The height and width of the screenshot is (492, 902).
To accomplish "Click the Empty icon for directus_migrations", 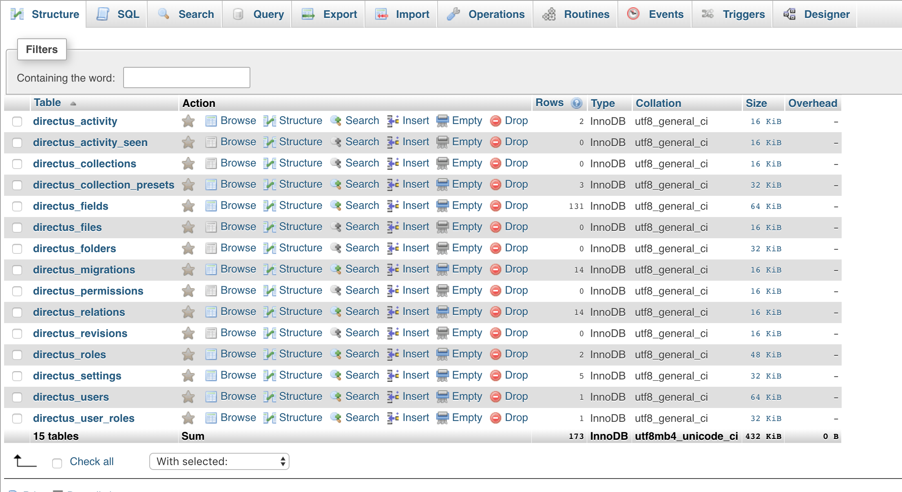I will pos(442,269).
